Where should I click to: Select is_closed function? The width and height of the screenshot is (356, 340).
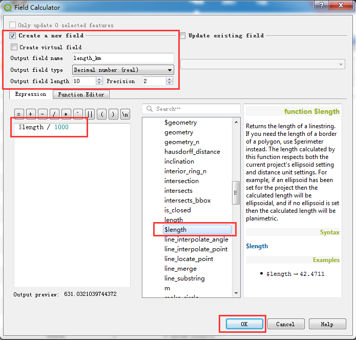(177, 210)
